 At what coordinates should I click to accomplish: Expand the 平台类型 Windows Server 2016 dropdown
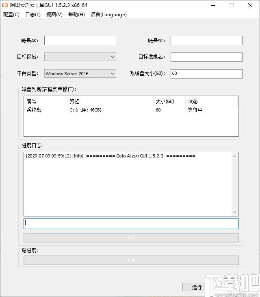pos(80,74)
